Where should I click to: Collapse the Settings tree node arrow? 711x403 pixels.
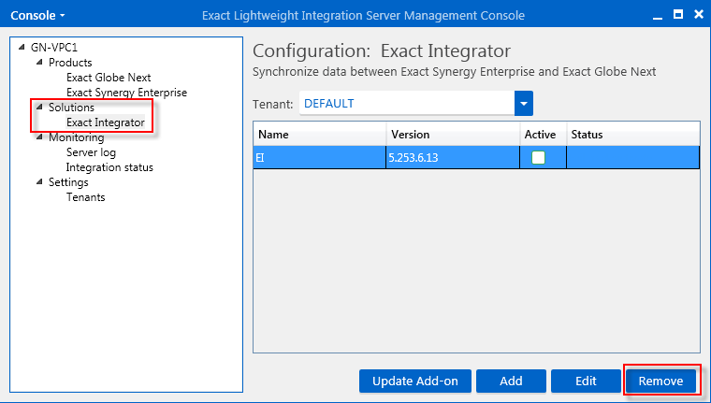[x=39, y=181]
